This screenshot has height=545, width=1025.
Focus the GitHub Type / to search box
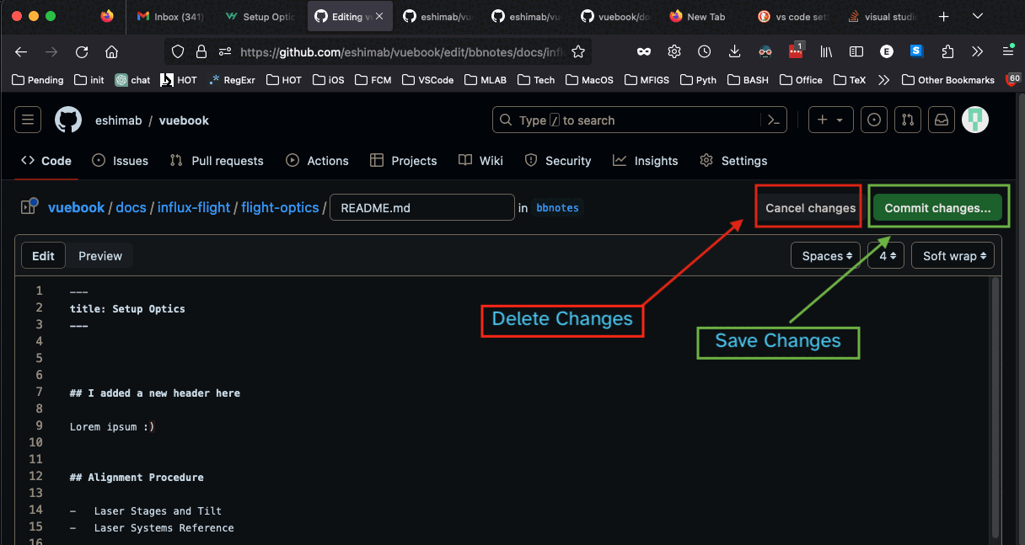point(628,120)
